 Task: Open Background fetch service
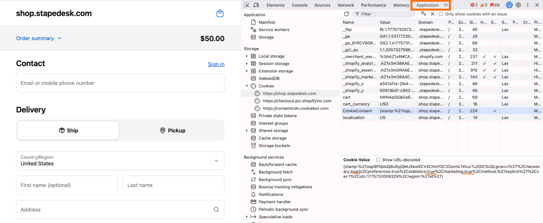tap(275, 172)
